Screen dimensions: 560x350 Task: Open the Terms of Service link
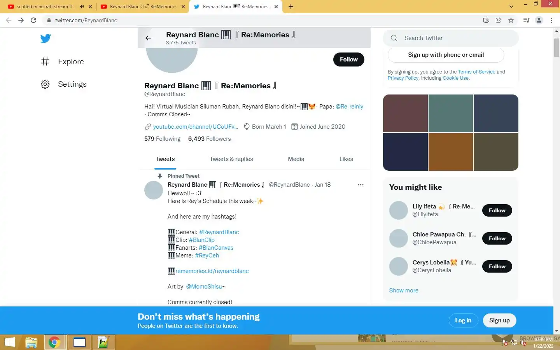pos(476,72)
